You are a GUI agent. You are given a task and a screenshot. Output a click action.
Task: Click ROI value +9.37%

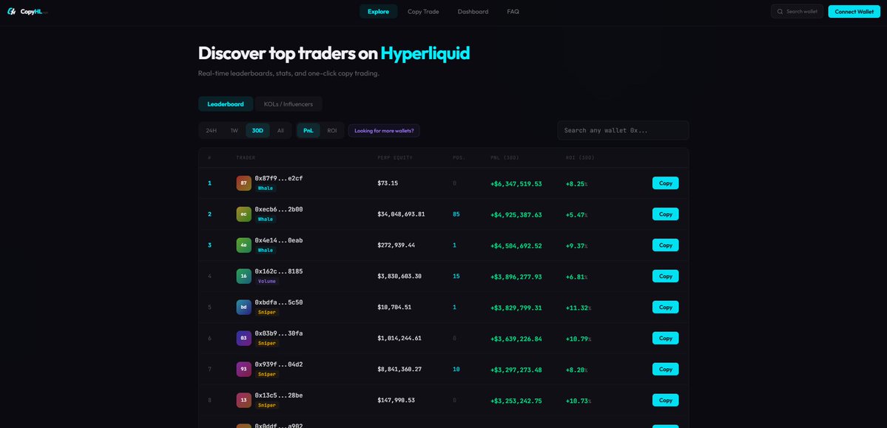pos(576,246)
